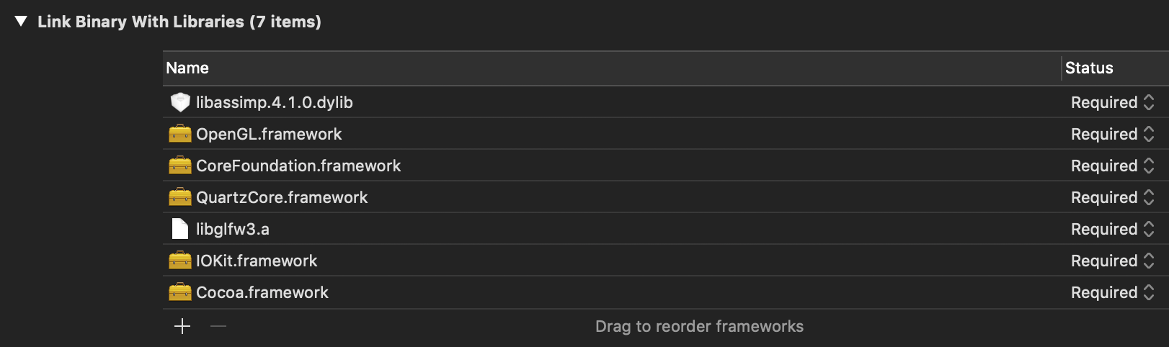Click the CoreFoundation.framework toolbox icon
The image size is (1169, 347).
pyautogui.click(x=179, y=166)
